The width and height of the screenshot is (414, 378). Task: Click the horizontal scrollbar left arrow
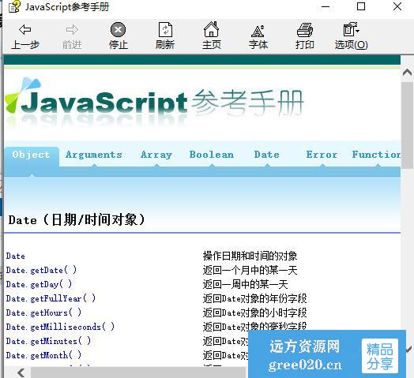(21, 372)
